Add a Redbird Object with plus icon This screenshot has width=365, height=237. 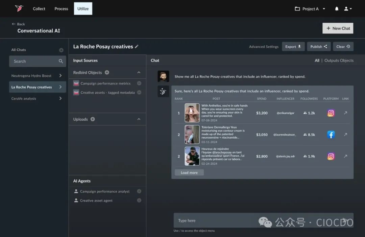(x=107, y=72)
